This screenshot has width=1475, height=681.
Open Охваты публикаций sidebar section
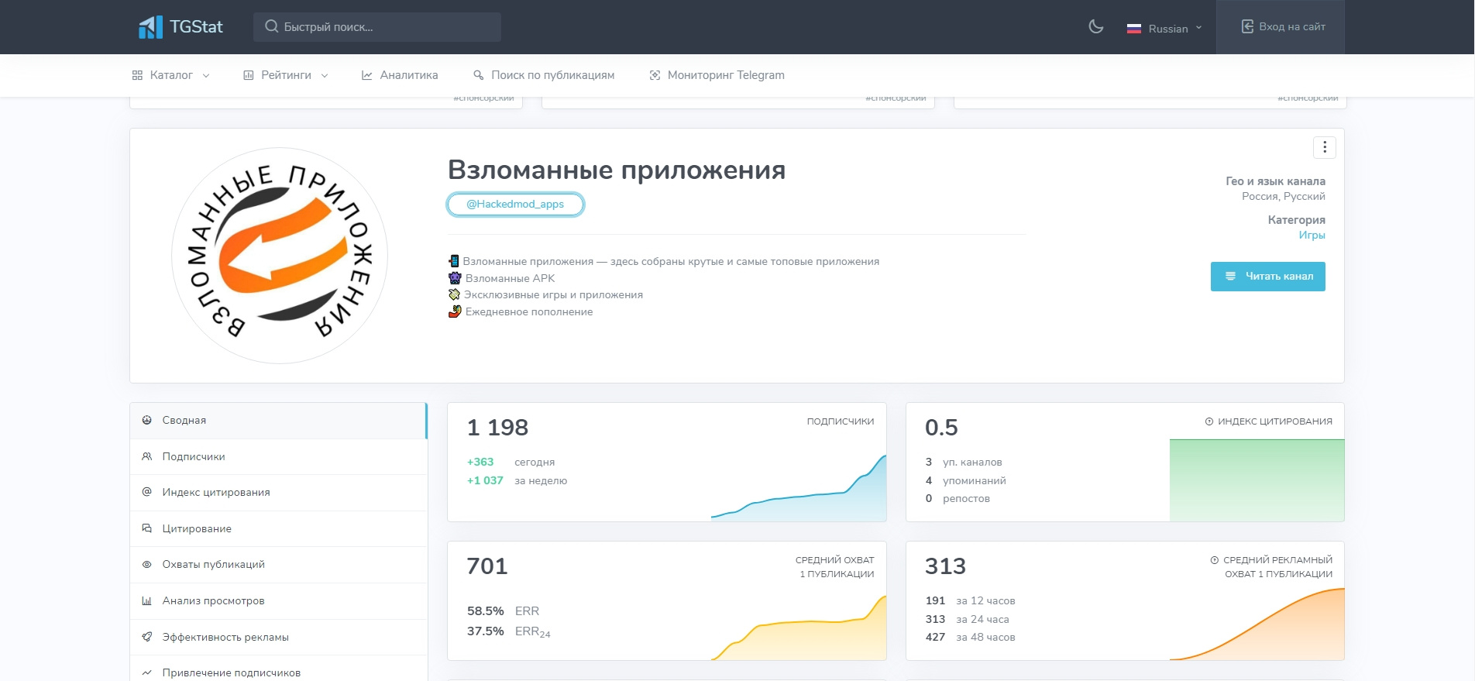(279, 565)
